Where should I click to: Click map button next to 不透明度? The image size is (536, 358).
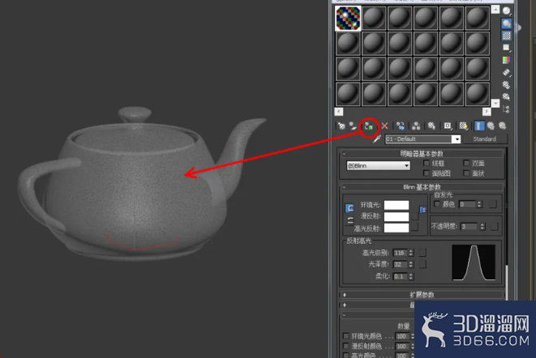click(495, 227)
